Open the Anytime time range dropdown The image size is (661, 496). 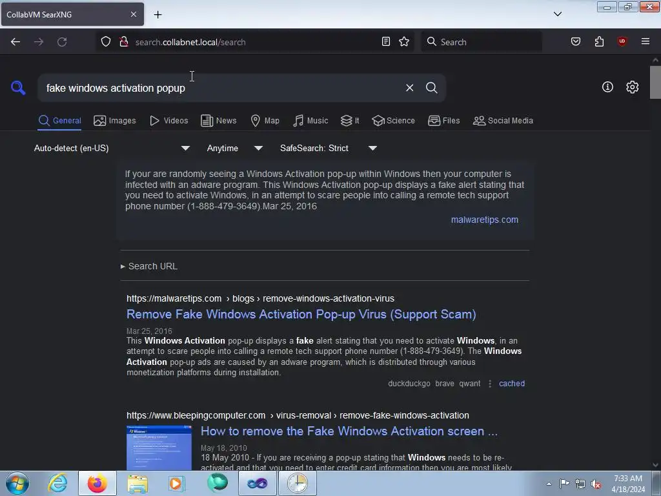point(235,149)
